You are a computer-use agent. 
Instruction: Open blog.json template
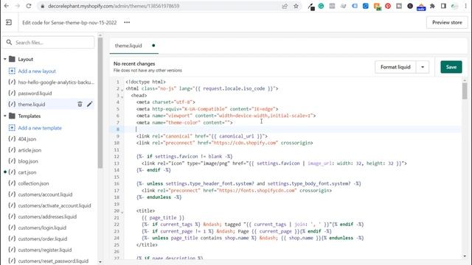coord(28,161)
